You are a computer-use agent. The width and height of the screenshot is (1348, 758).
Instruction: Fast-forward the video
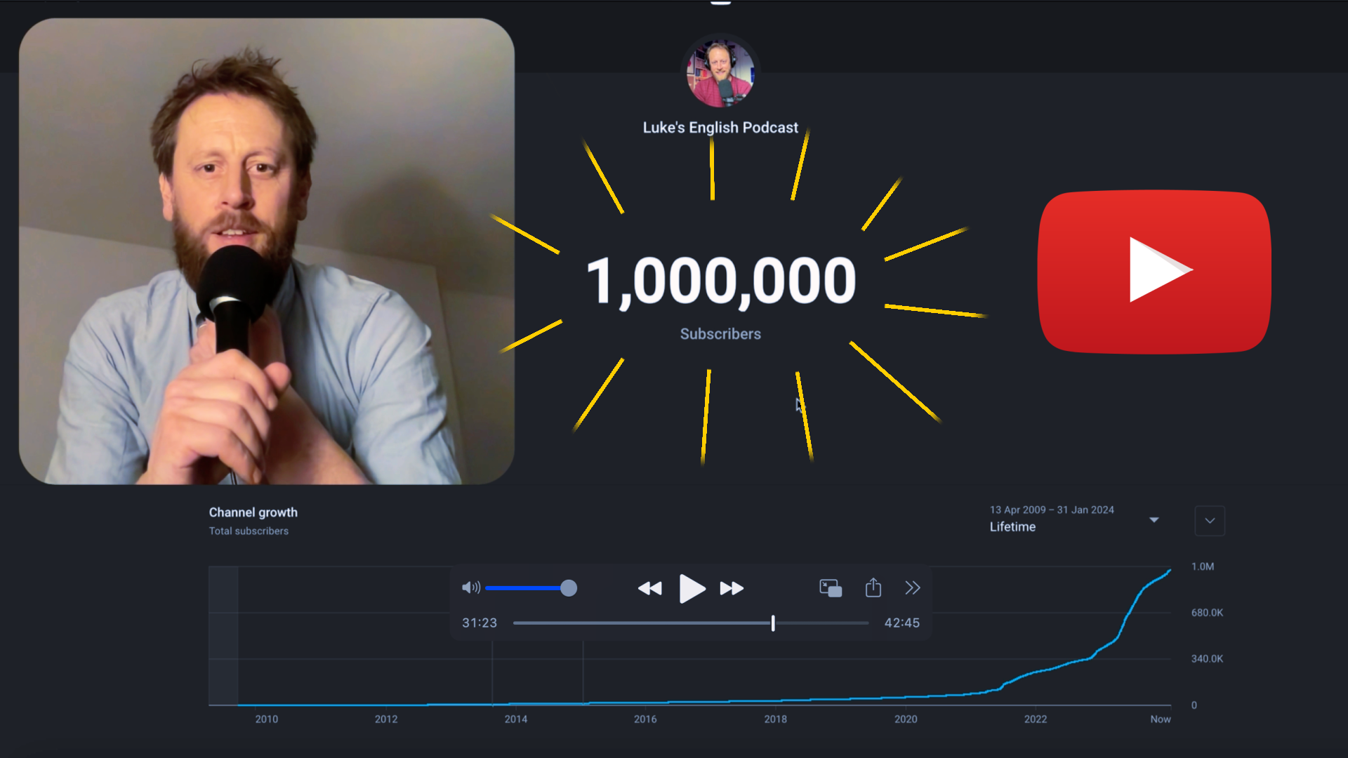[x=732, y=589]
